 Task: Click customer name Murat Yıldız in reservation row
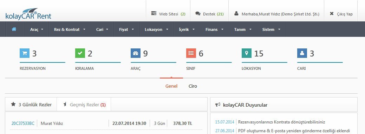[52, 123]
